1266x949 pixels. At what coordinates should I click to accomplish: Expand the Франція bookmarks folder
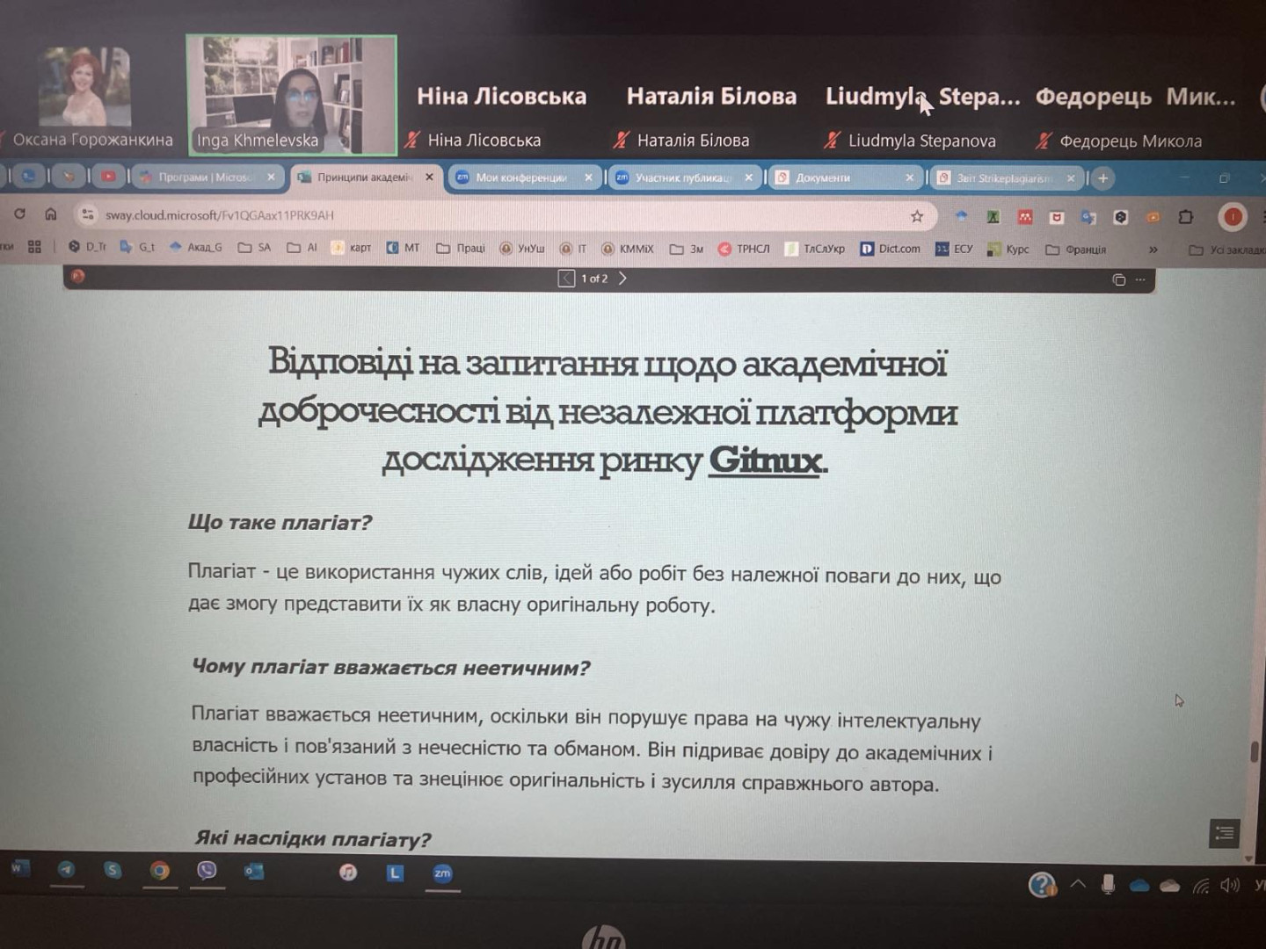pos(1075,250)
